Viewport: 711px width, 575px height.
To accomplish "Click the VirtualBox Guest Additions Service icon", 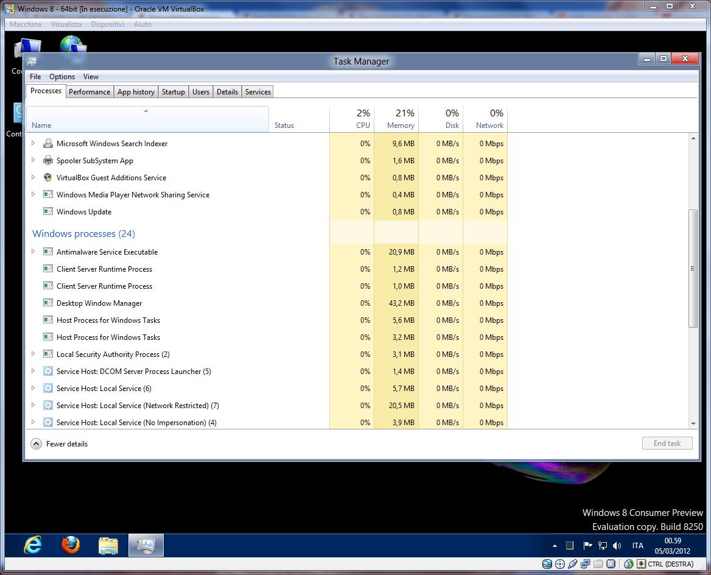I will coord(47,177).
